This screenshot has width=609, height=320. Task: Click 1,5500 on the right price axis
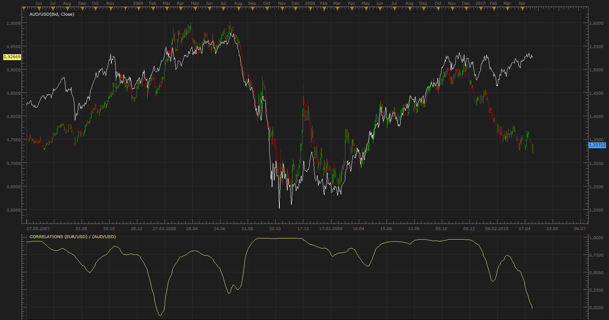pyautogui.click(x=597, y=47)
